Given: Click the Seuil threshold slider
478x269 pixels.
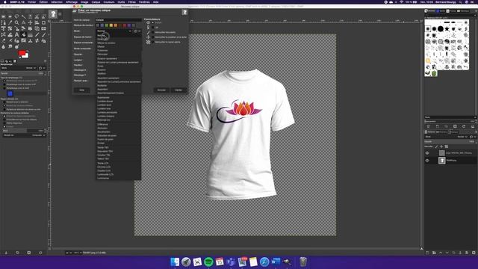Looking at the screenshot, I should 22,131.
